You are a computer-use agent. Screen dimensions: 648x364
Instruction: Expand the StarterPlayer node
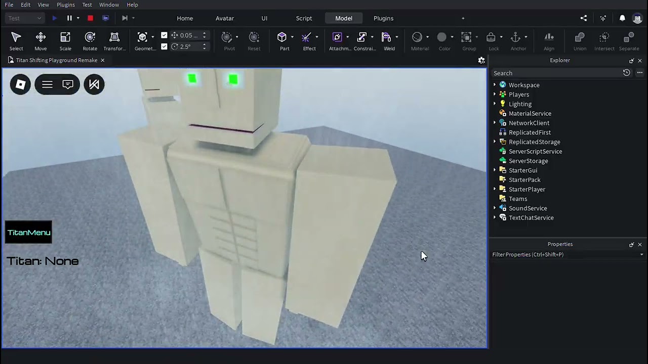click(495, 189)
